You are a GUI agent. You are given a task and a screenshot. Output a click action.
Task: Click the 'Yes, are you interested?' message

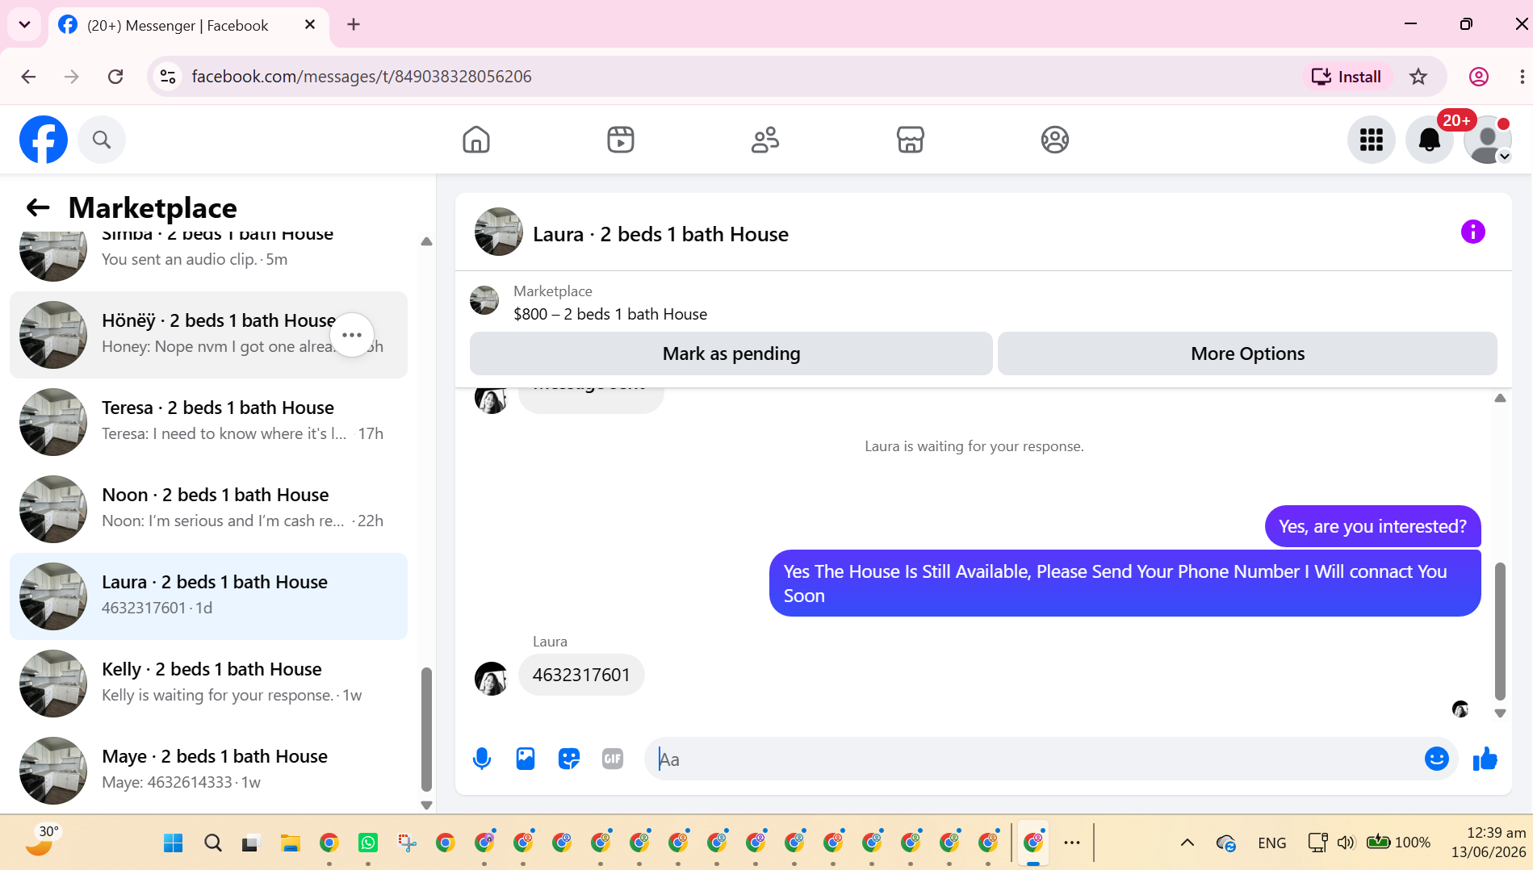pyautogui.click(x=1372, y=526)
